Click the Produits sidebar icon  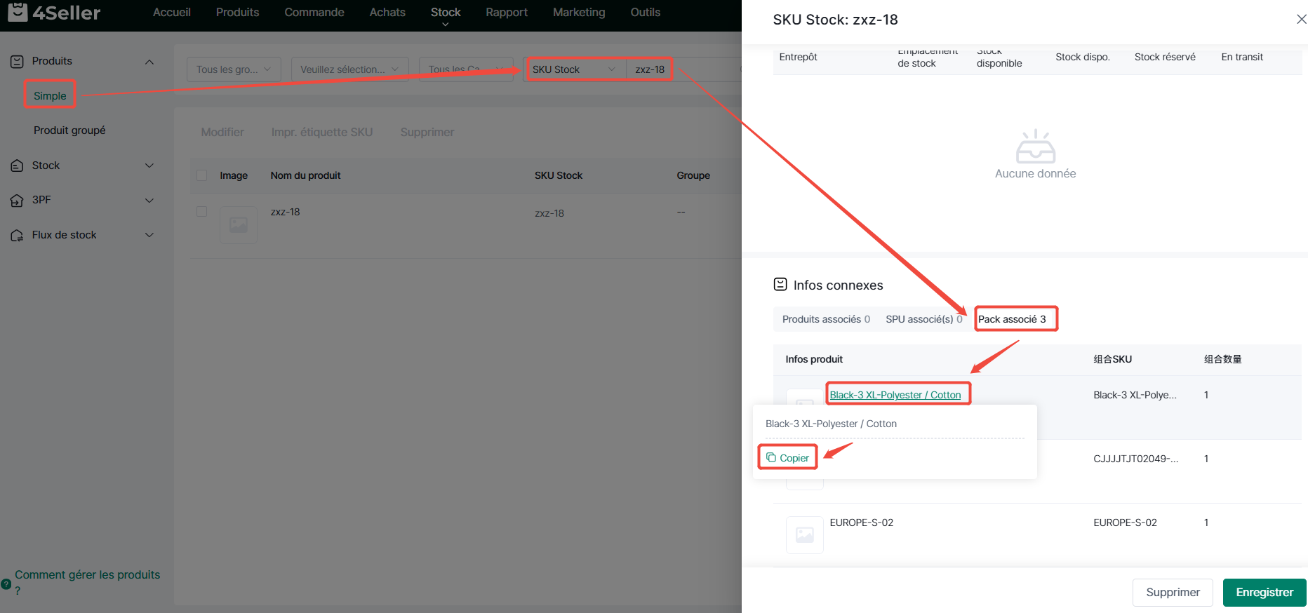18,62
